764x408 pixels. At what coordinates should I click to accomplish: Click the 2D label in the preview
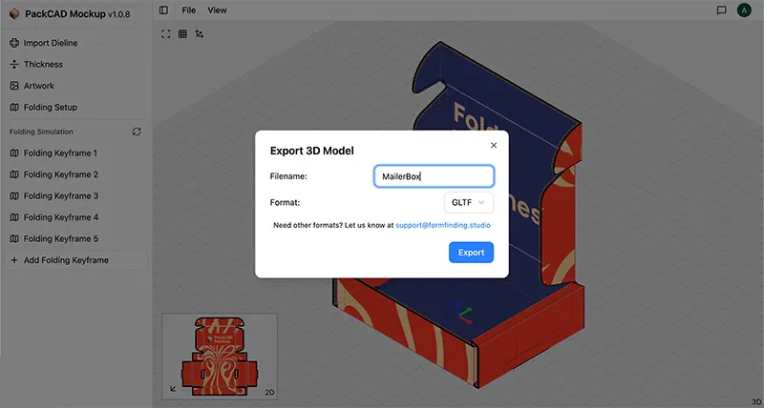(x=269, y=393)
